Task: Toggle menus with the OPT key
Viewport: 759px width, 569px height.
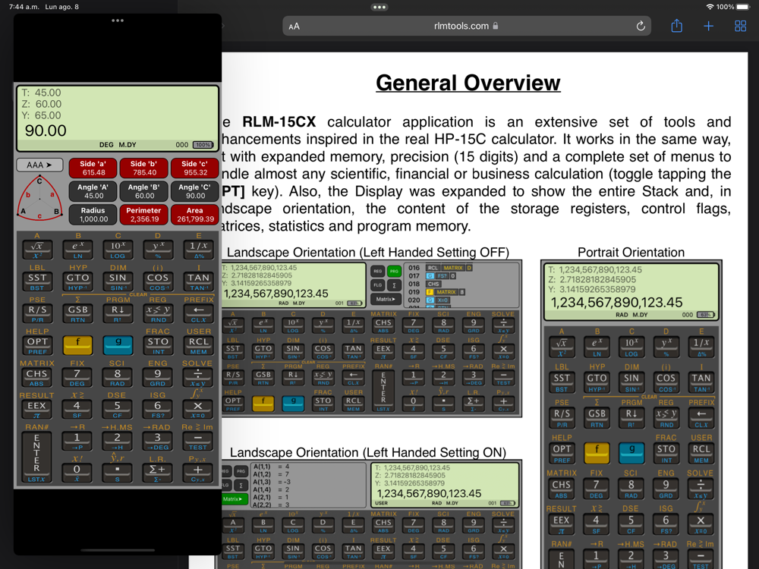Action: coord(36,345)
